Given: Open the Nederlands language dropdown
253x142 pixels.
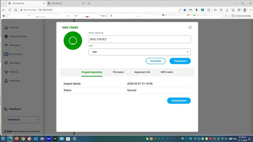Looking at the screenshot, I should click(x=22, y=120).
